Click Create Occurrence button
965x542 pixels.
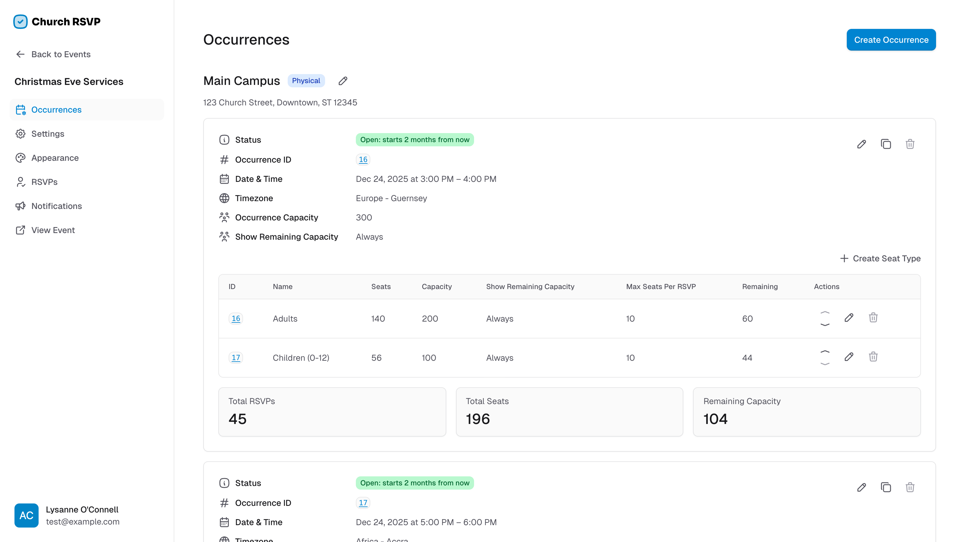(x=891, y=40)
